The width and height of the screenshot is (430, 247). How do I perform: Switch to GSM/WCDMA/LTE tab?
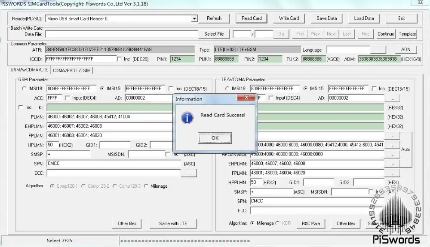(x=29, y=70)
